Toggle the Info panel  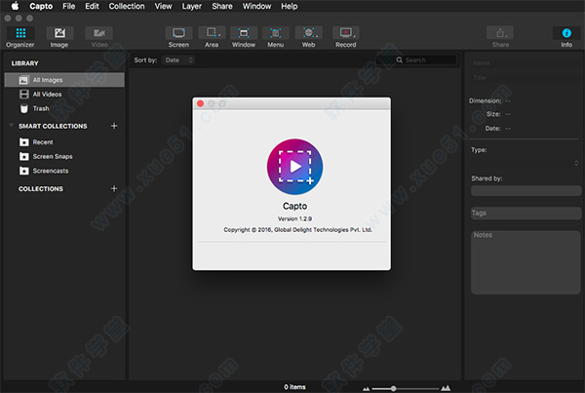[566, 37]
